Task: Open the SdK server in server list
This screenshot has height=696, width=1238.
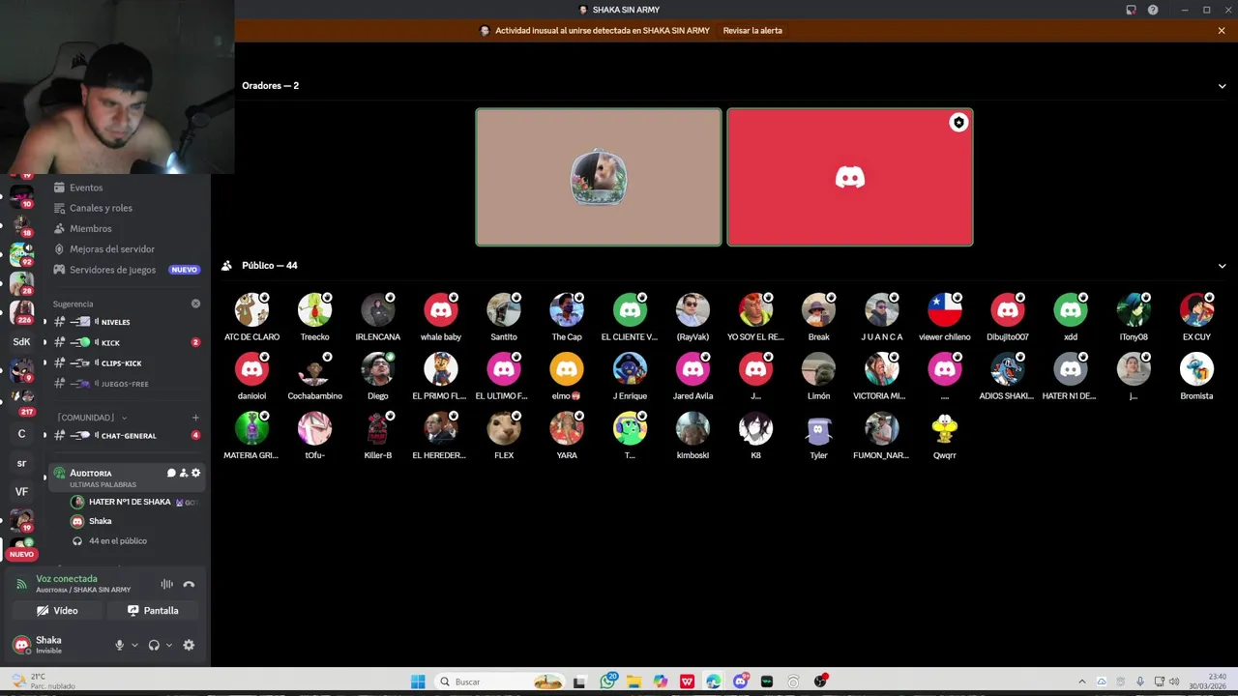Action: [x=21, y=341]
